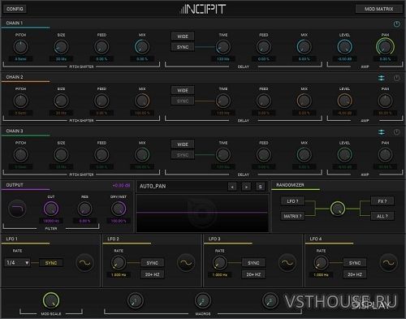Enable WIDE in Chain 3 delay
406x319 pixels.
183,144
